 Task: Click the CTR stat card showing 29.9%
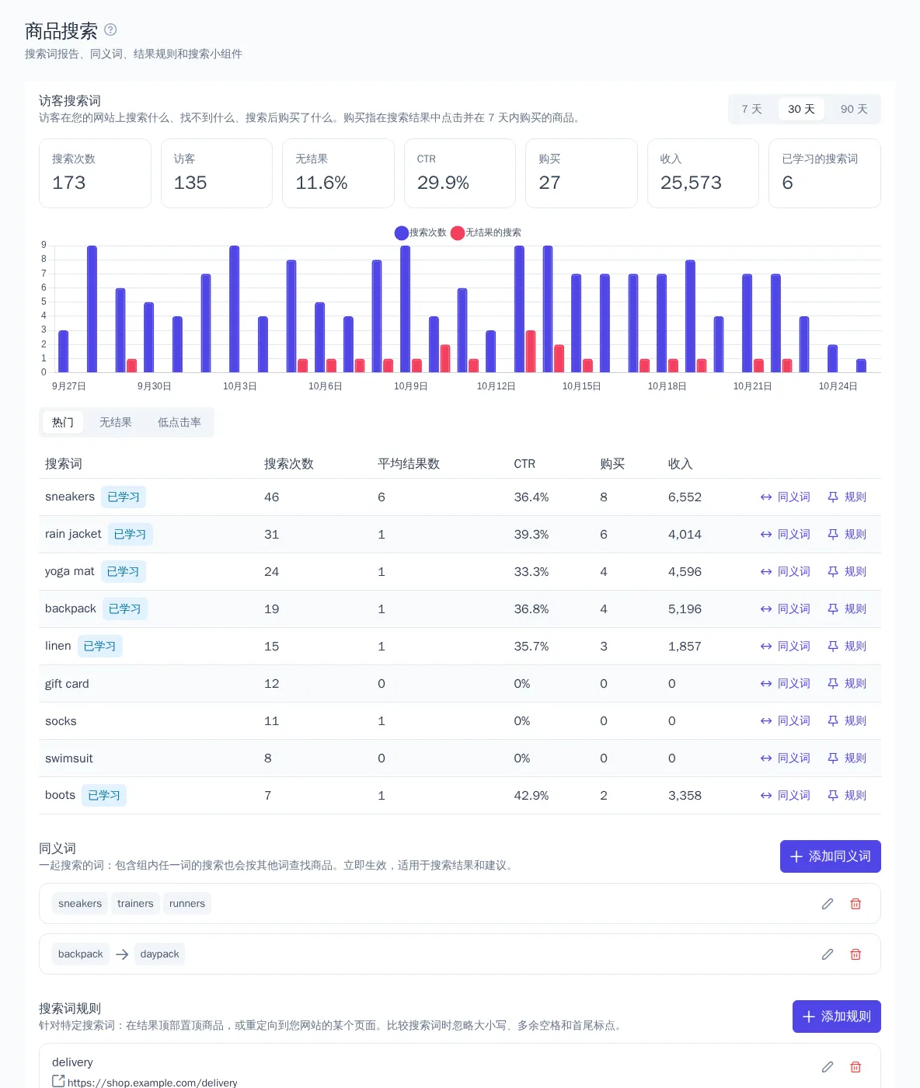(460, 173)
